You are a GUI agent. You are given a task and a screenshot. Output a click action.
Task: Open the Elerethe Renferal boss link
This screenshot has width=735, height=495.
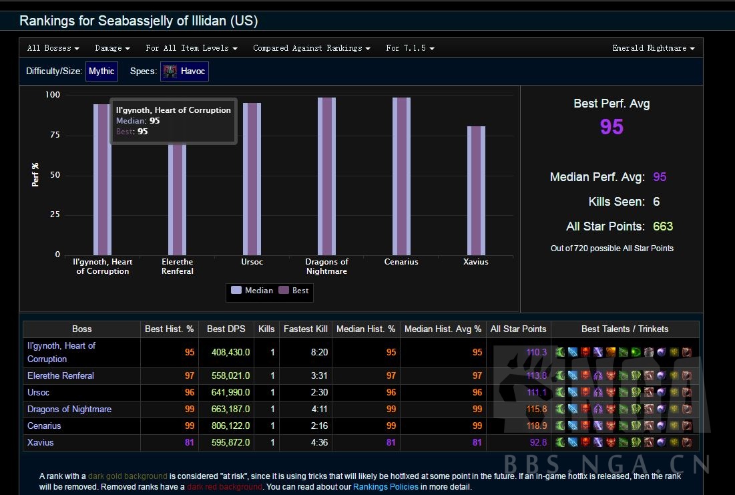pos(61,376)
